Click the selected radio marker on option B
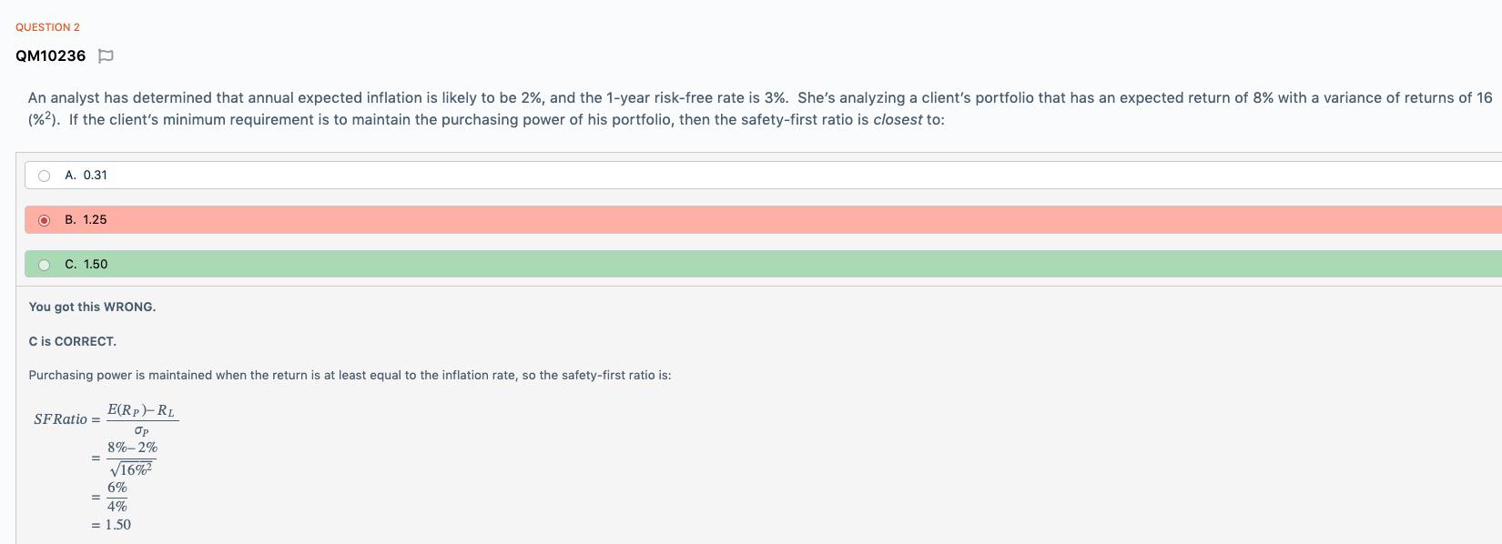The height and width of the screenshot is (544, 1502). coord(44,219)
